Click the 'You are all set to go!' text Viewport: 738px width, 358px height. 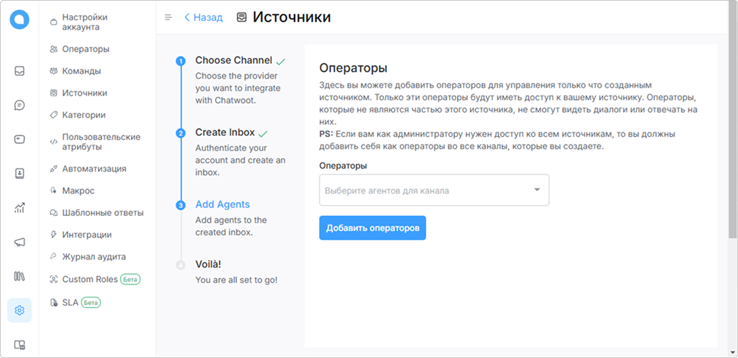click(x=236, y=280)
